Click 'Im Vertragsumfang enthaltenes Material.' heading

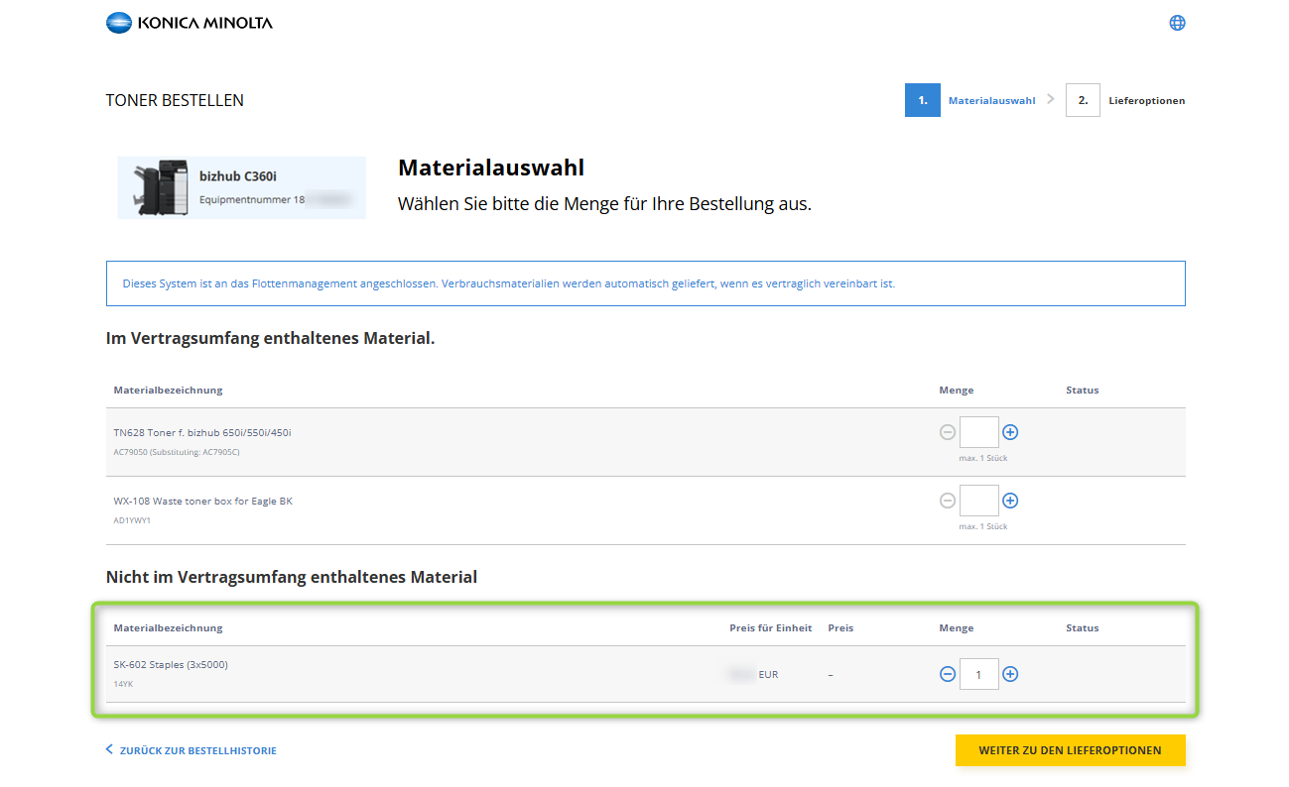click(x=271, y=338)
